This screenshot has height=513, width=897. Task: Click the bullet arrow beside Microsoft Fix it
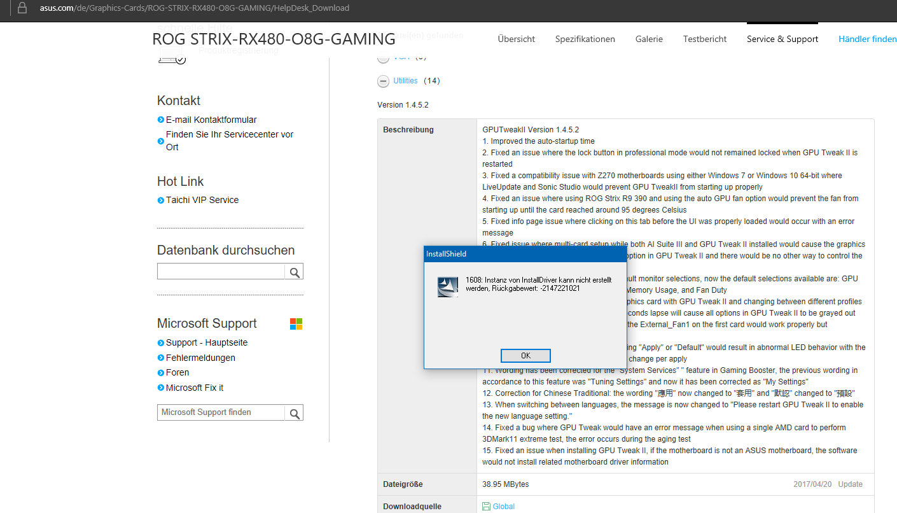tap(161, 388)
